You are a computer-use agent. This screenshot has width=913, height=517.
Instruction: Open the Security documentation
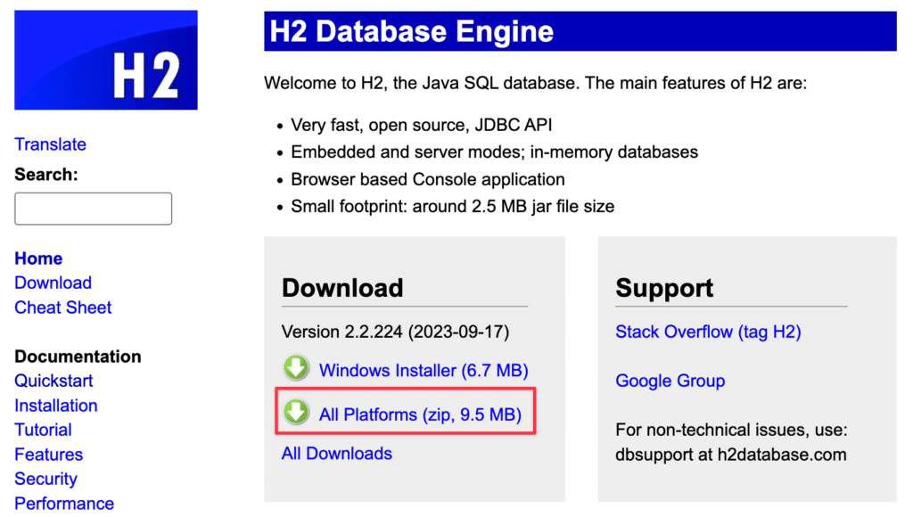click(45, 479)
